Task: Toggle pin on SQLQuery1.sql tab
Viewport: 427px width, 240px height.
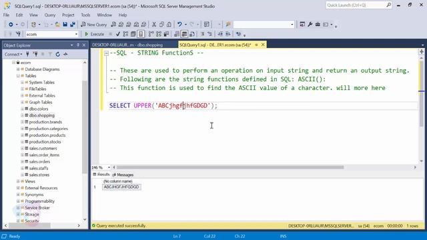Action: tap(256, 45)
